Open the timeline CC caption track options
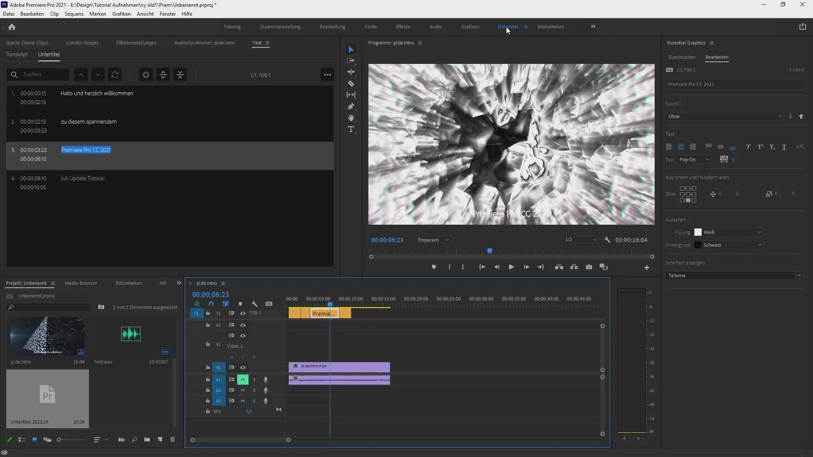 click(269, 304)
